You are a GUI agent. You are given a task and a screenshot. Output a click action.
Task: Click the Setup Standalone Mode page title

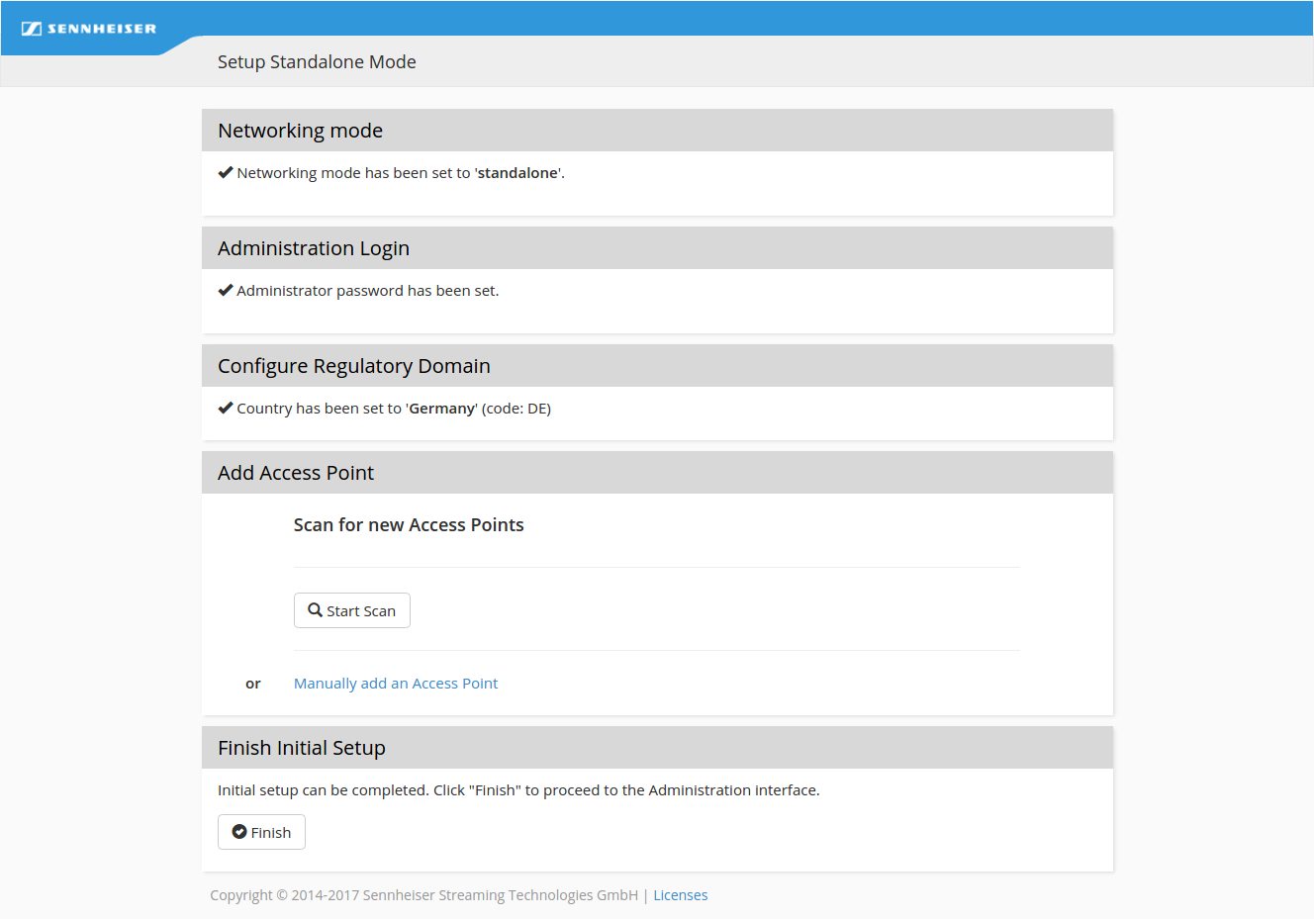click(x=317, y=62)
